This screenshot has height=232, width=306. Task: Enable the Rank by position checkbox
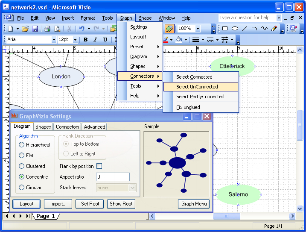pyautogui.click(x=99, y=166)
